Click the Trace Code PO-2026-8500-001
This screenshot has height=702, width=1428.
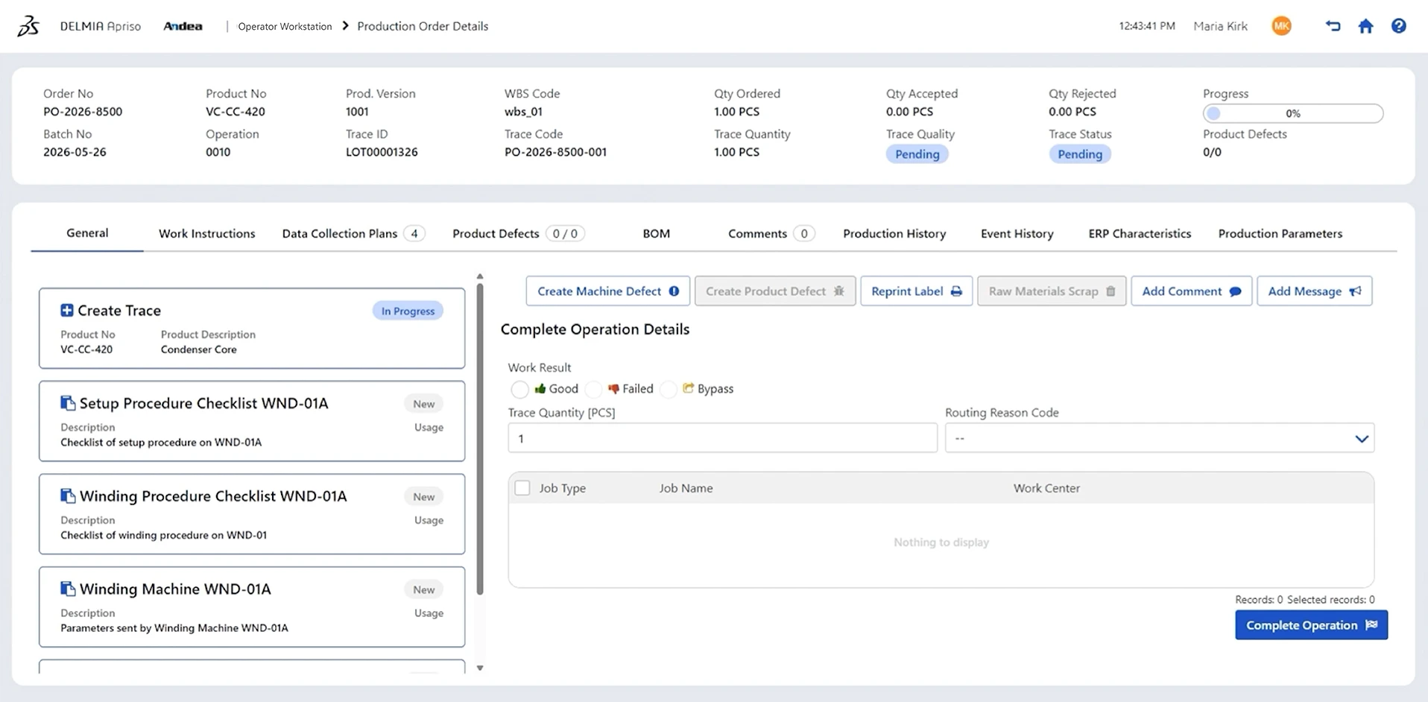555,152
